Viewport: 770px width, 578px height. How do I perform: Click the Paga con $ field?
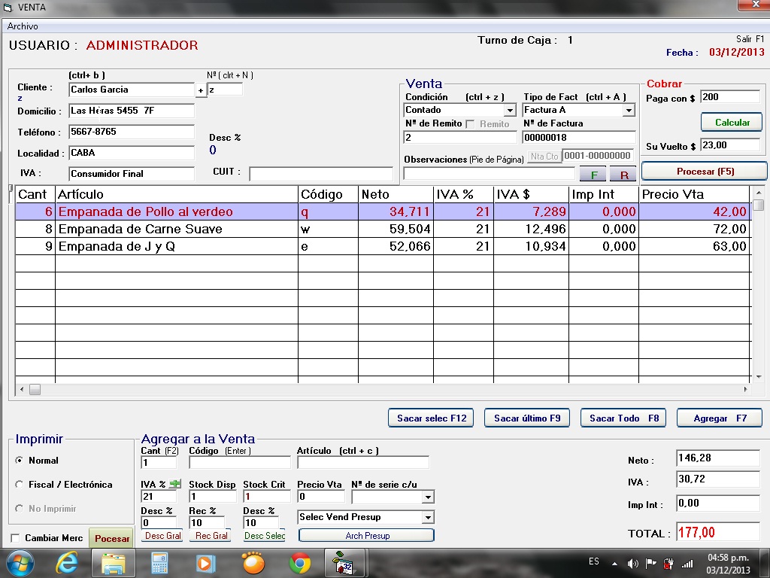tap(730, 97)
